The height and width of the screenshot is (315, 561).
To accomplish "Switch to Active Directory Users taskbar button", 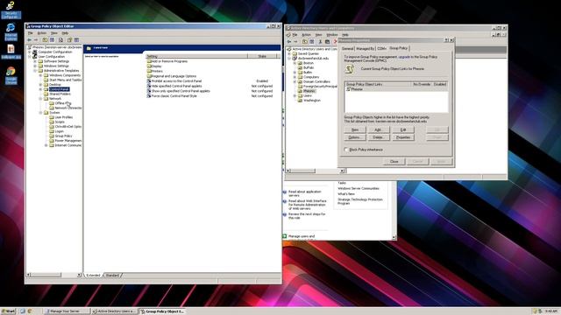I will [114, 311].
